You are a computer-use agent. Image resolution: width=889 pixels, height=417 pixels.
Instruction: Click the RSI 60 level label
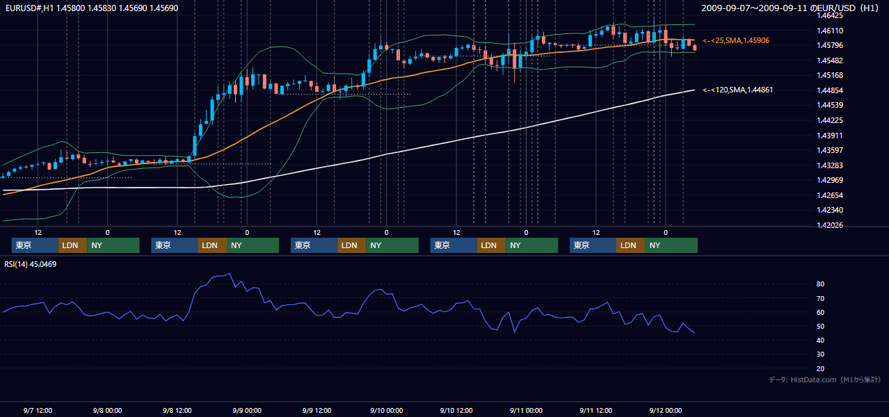tap(821, 312)
